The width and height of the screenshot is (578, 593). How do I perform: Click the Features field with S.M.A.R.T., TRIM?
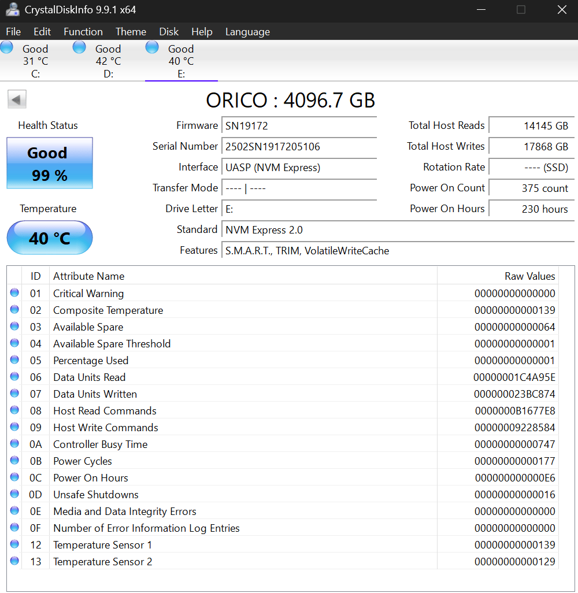[398, 250]
